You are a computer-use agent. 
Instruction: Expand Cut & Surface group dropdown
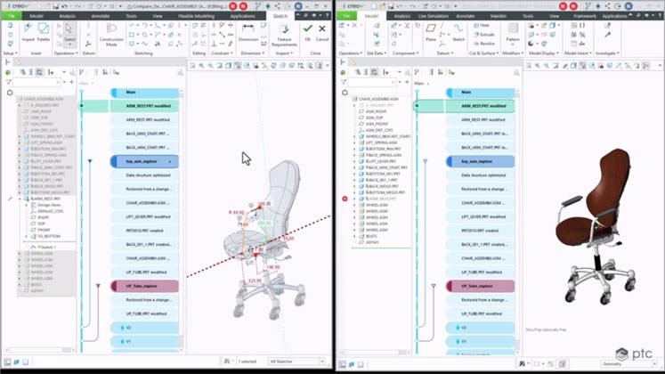click(484, 53)
